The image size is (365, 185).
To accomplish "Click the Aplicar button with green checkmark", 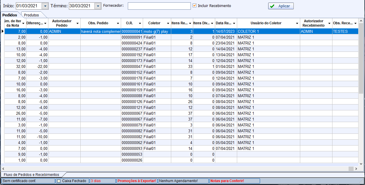I will [281, 6].
